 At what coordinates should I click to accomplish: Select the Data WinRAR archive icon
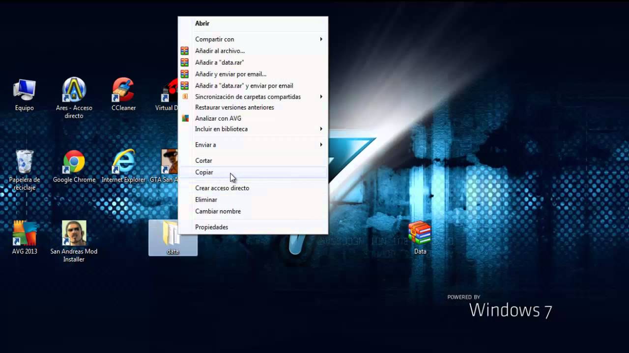[420, 238]
